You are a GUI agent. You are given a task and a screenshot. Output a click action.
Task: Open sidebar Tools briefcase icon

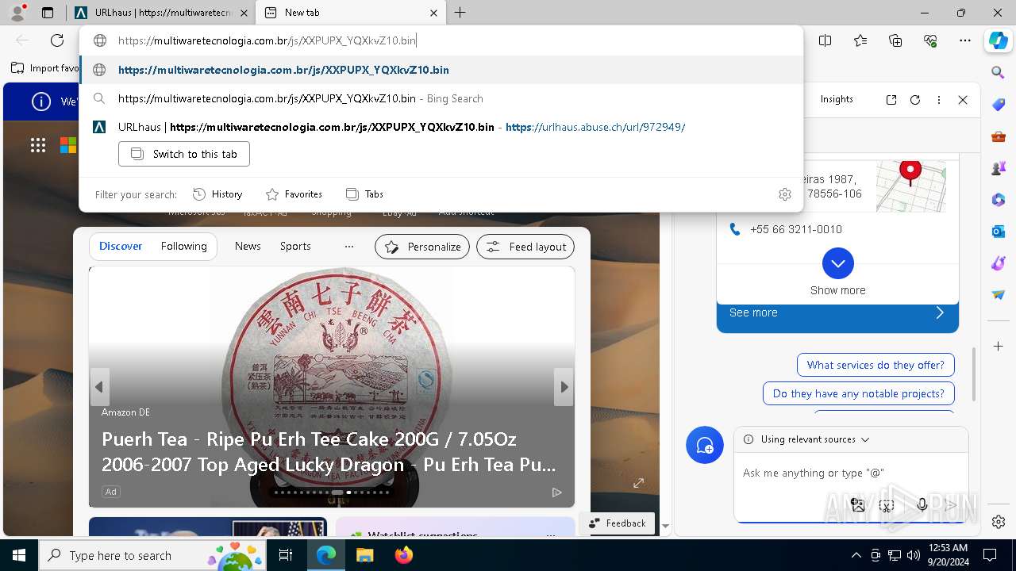[999, 136]
